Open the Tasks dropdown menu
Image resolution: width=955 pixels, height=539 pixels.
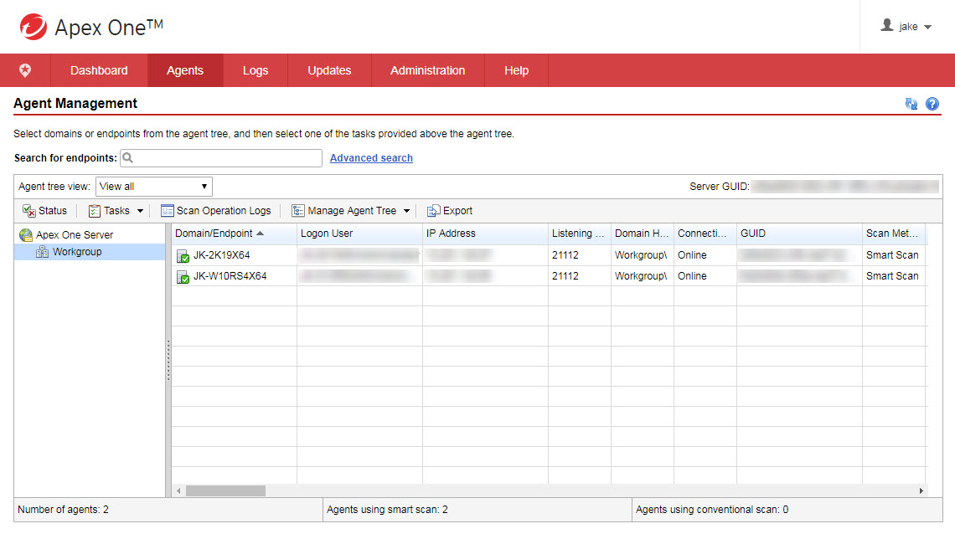[116, 211]
